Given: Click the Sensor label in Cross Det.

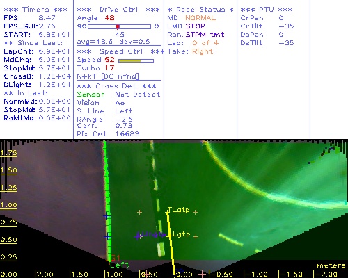Looking at the screenshot, I should coord(90,95).
